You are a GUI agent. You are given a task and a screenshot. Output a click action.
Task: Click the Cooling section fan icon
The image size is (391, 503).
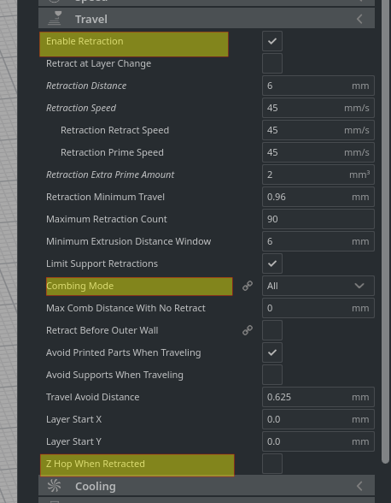click(x=55, y=485)
